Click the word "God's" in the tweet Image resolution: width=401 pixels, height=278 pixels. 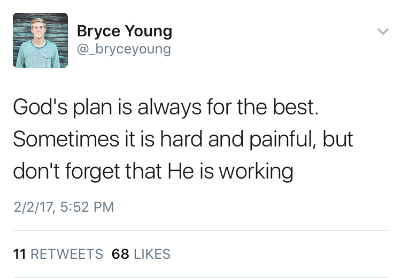40,107
